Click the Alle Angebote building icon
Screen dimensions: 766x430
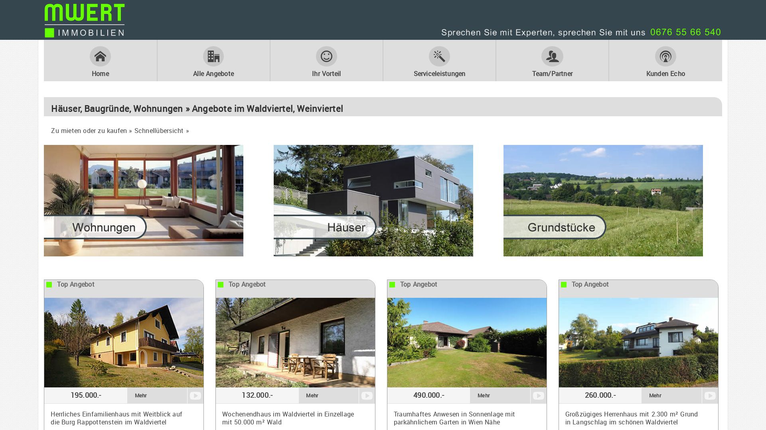coord(213,57)
